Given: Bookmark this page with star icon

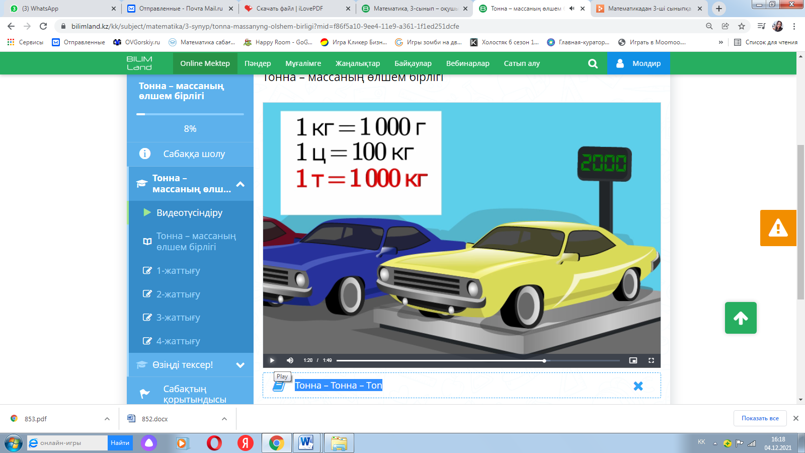Looking at the screenshot, I should tap(741, 26).
